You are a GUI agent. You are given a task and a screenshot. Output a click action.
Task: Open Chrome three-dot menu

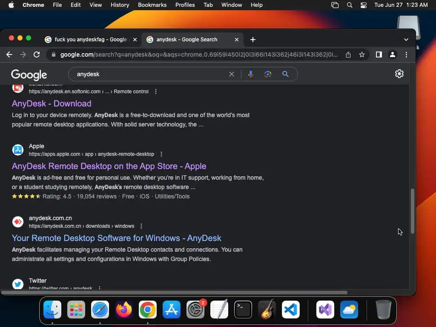(406, 54)
